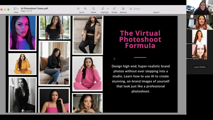The height and width of the screenshot is (120, 213).
Task: Click 'The Virtual Photoshoot Formula' heading
Action: coord(140,39)
